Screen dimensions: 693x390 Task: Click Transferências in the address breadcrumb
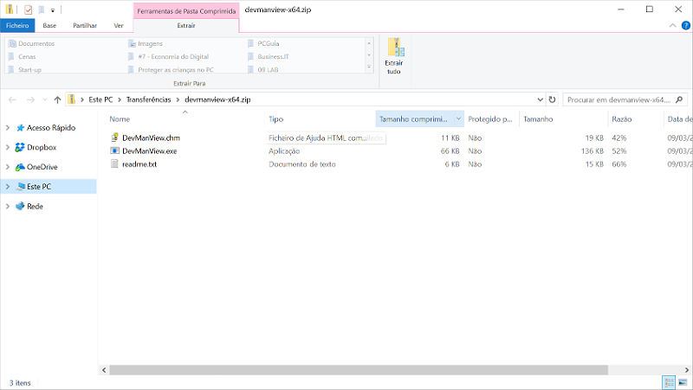pyautogui.click(x=148, y=99)
